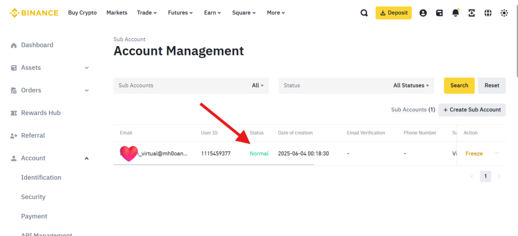The height and width of the screenshot is (236, 518).
Task: Open the Sub Accounts All dropdown
Action: (x=257, y=85)
